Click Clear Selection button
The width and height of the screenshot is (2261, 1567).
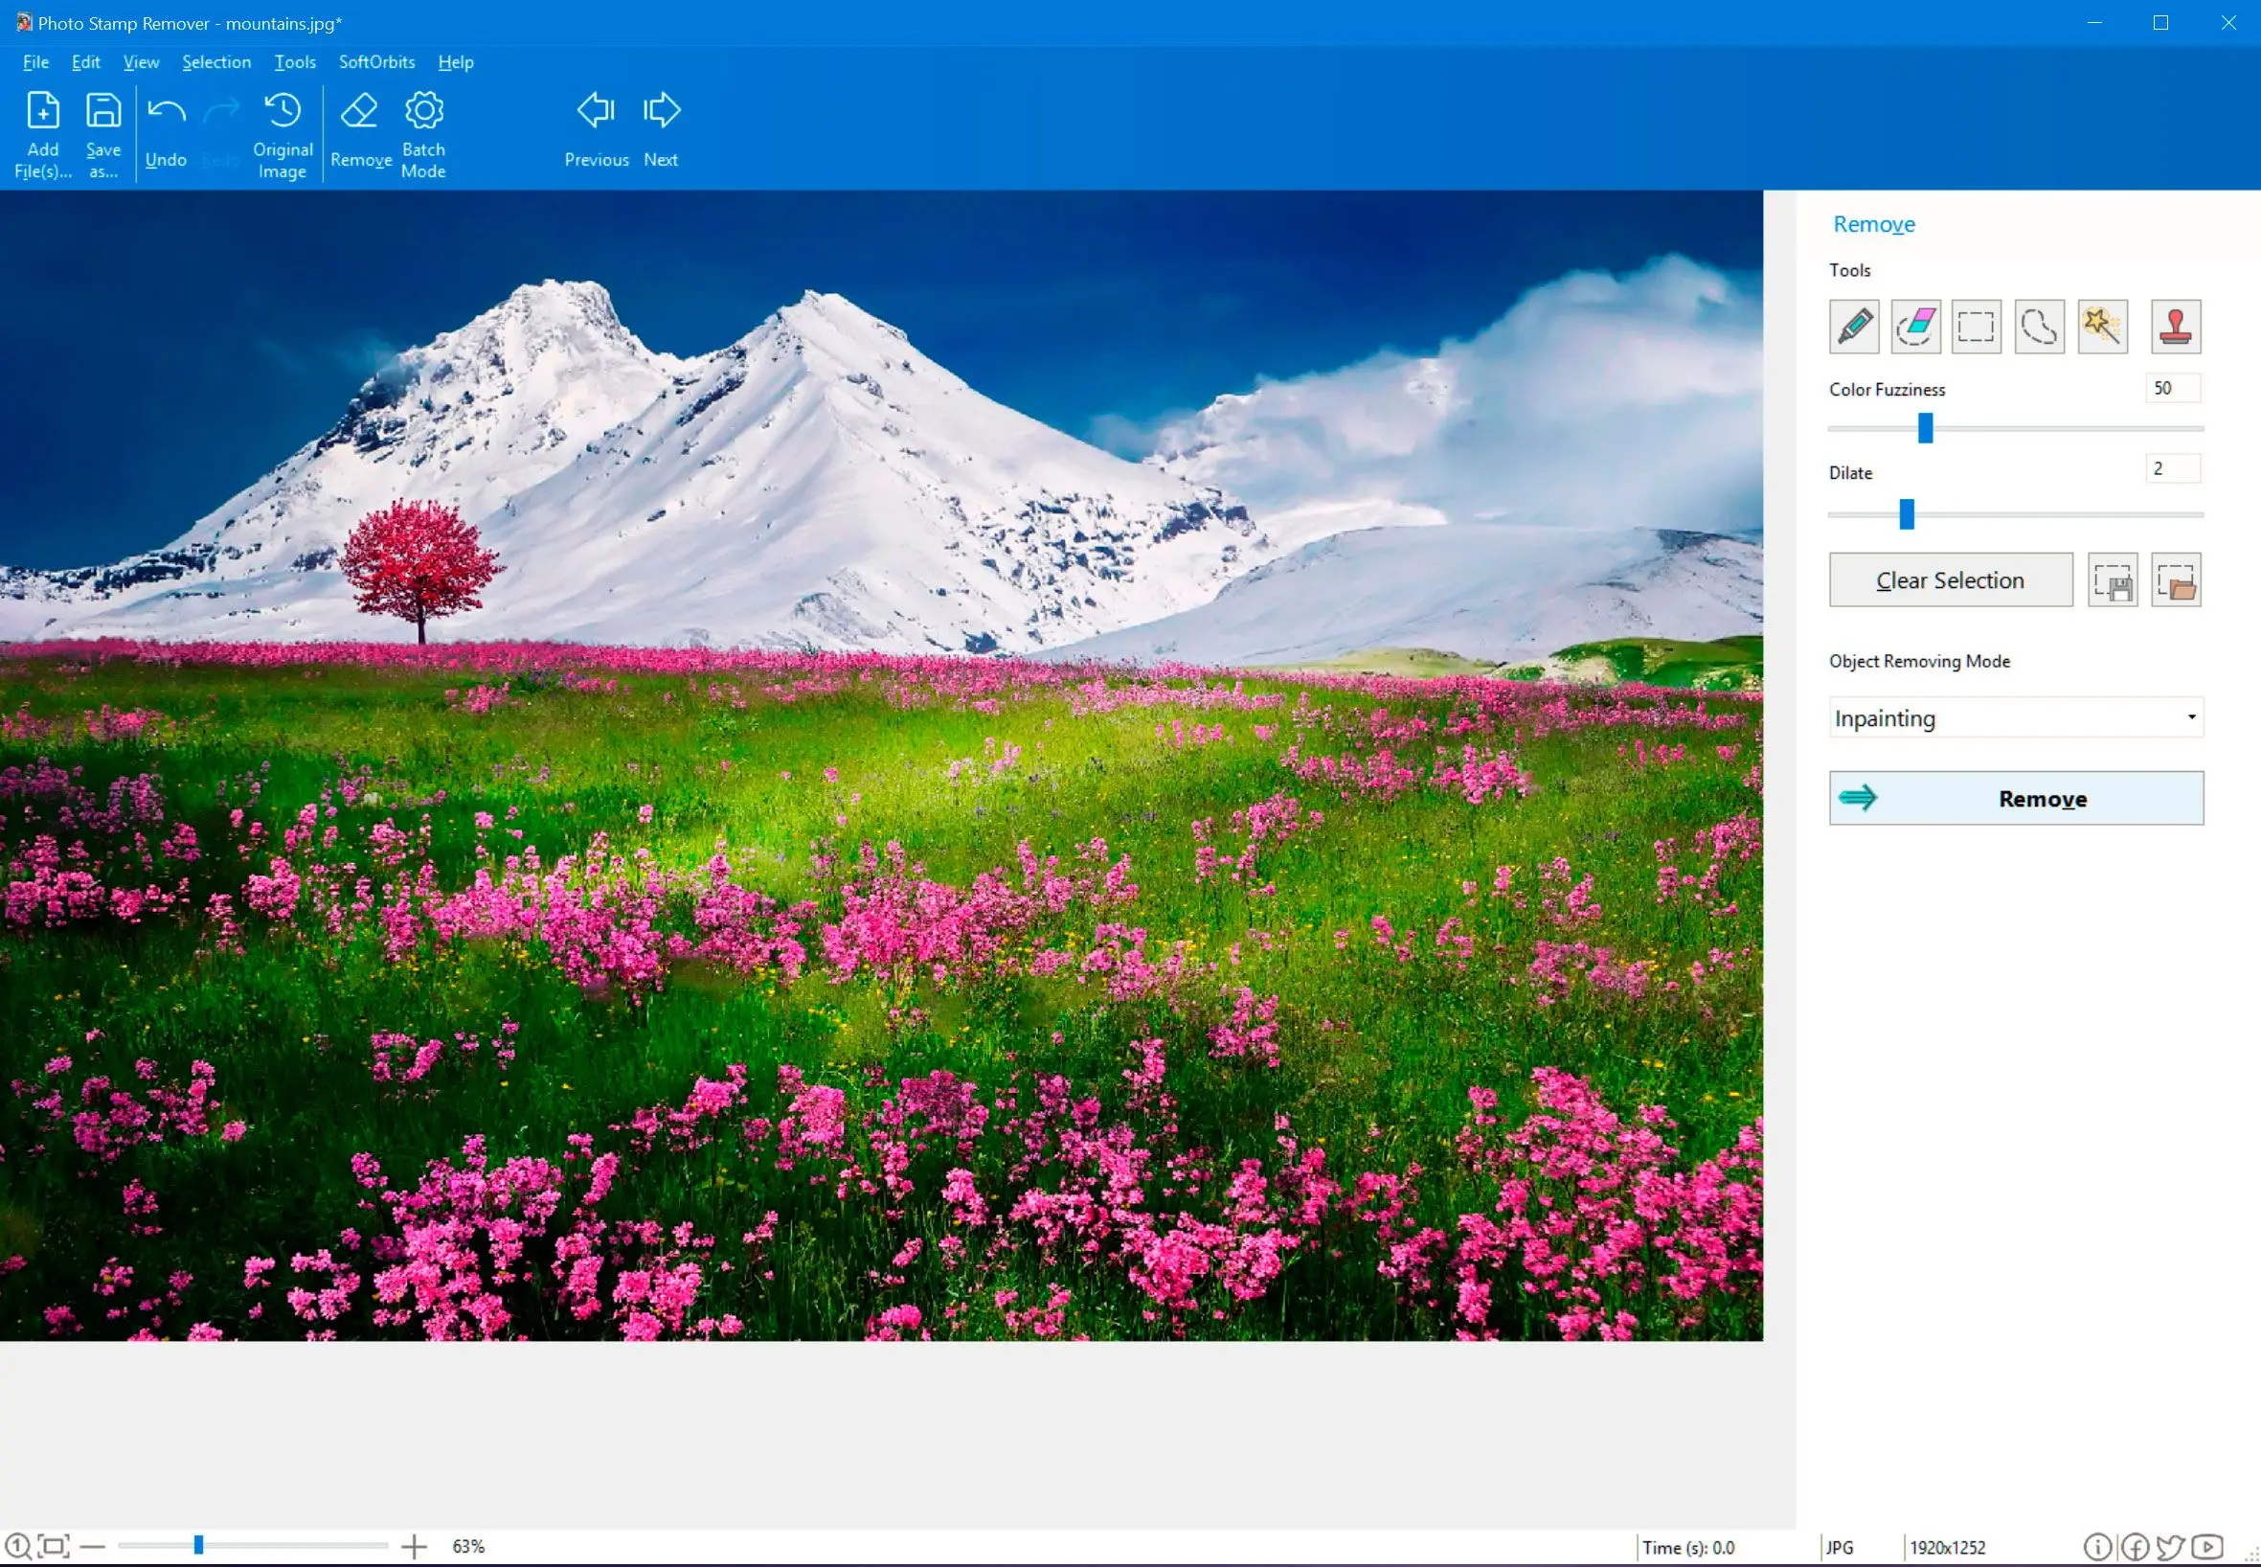coord(1950,580)
